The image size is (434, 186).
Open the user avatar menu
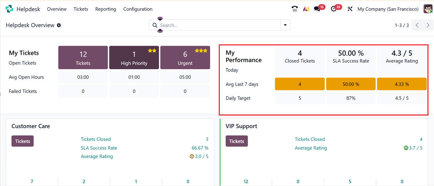click(x=428, y=9)
